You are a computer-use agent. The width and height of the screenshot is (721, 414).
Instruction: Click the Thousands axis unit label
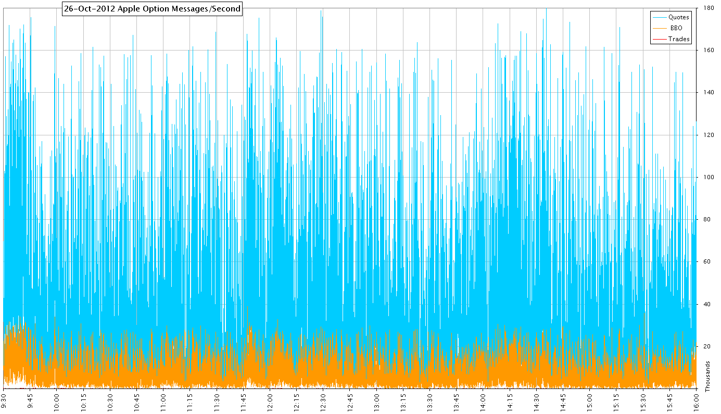click(707, 377)
